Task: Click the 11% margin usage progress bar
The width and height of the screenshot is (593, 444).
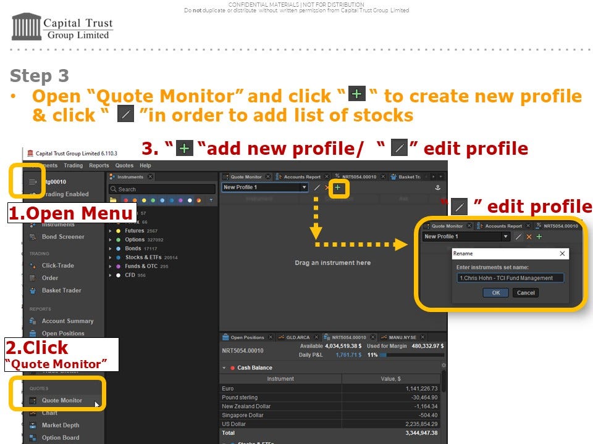Action: point(411,355)
